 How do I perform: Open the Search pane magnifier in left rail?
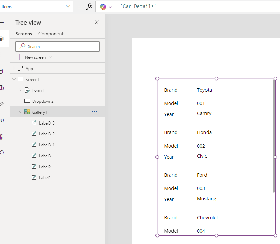[x=2, y=153]
